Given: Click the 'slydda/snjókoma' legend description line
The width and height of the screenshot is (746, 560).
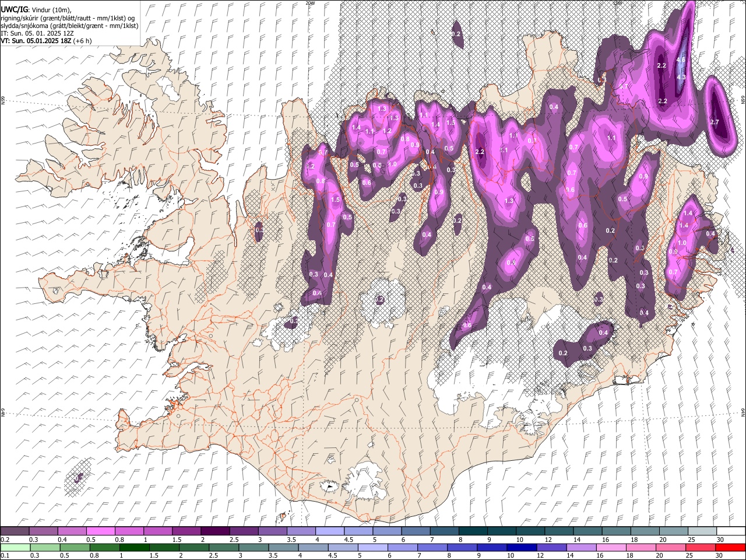Looking at the screenshot, I should point(69,26).
